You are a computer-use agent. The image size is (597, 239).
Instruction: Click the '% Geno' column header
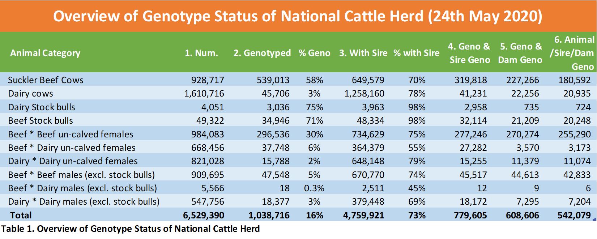(314, 53)
